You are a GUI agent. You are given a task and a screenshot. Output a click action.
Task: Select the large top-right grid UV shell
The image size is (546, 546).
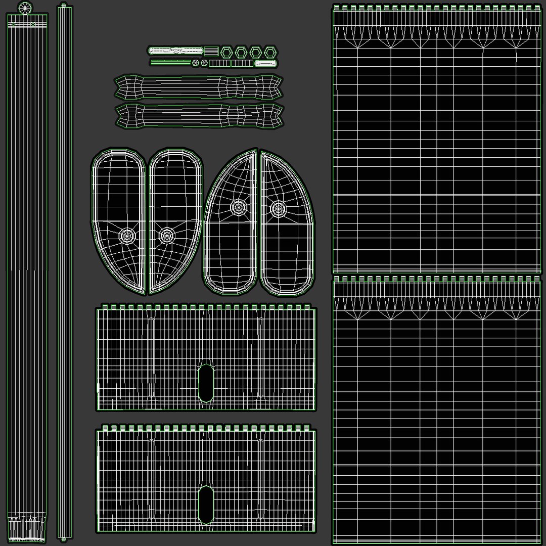coord(437,139)
